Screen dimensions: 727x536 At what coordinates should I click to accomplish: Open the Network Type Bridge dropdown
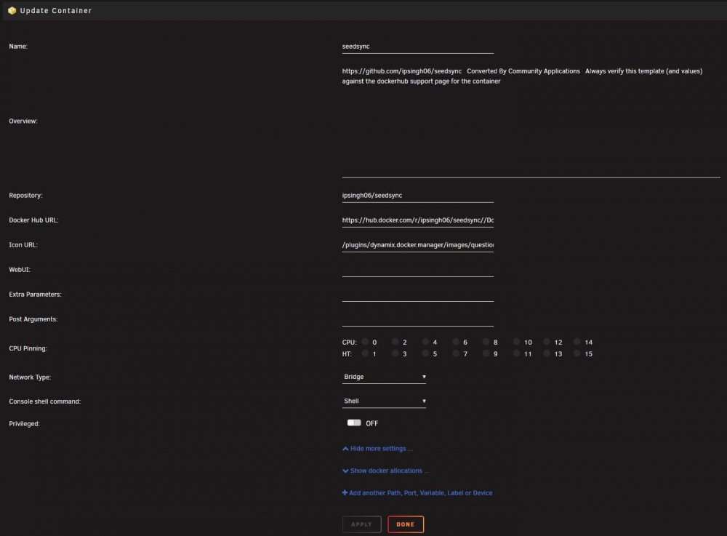click(384, 377)
